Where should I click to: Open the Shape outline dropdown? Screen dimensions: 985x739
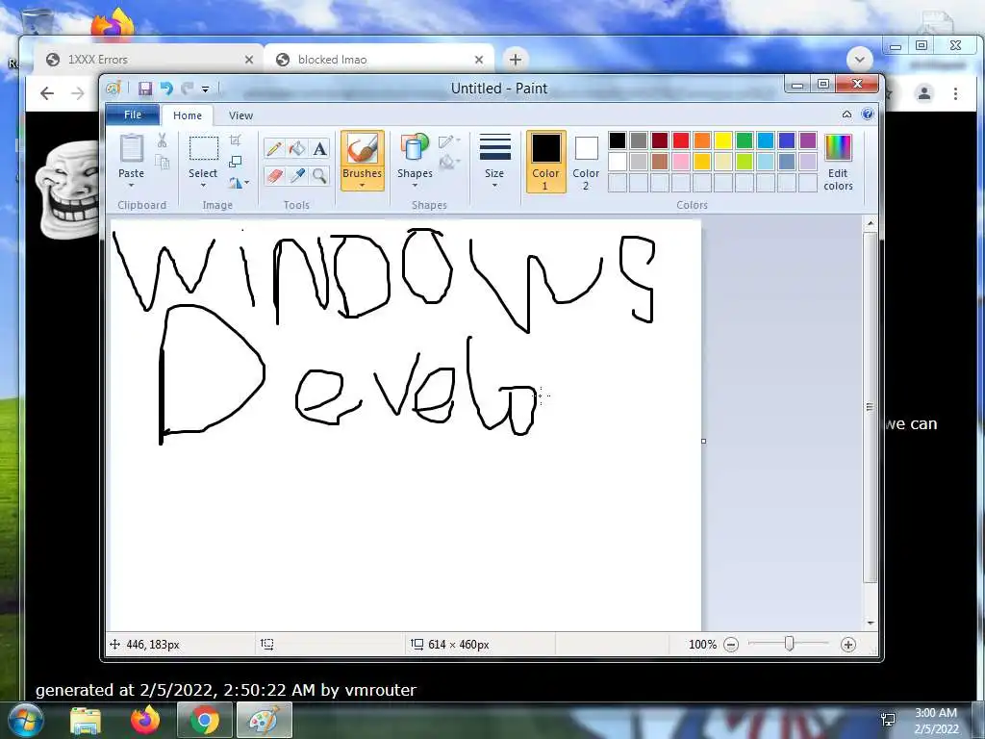click(449, 141)
